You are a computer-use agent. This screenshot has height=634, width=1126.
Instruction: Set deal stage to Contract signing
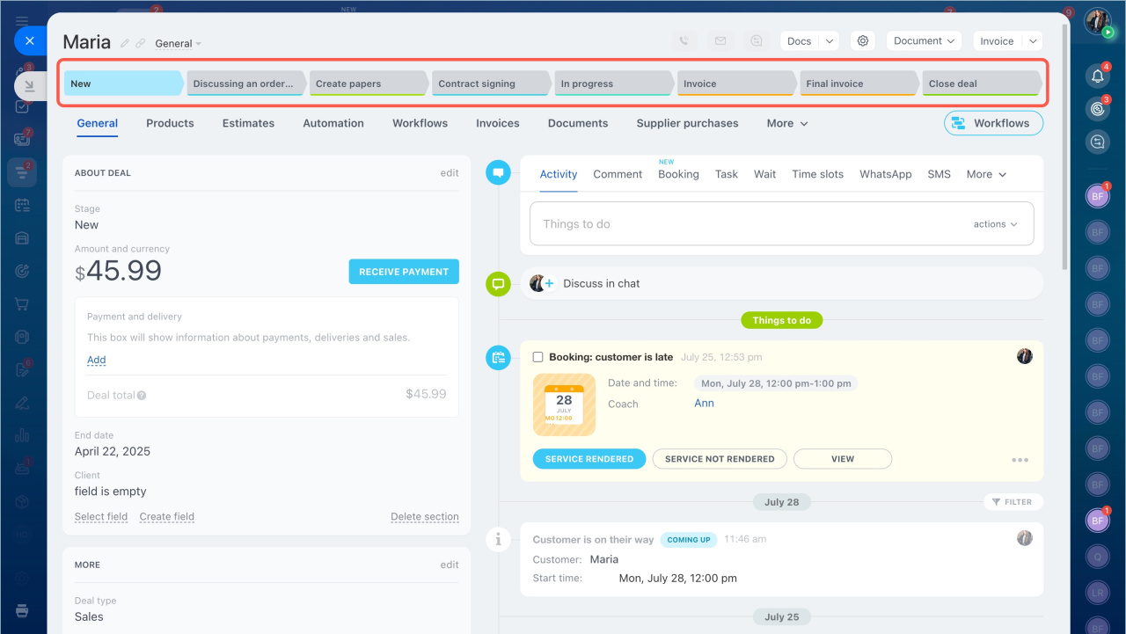(489, 84)
